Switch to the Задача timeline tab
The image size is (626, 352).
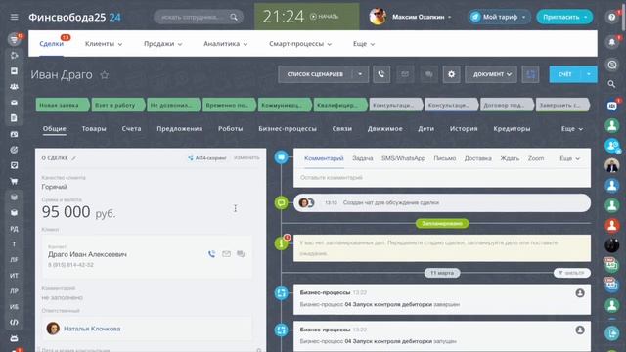click(x=363, y=158)
